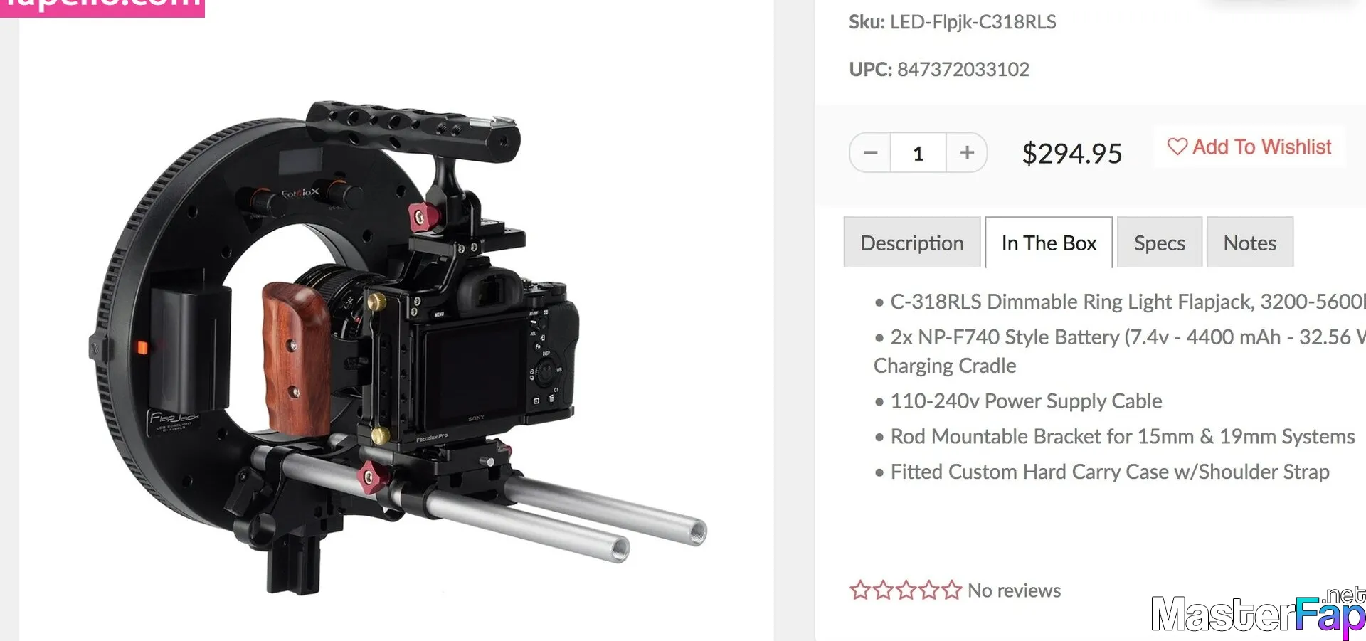Click the fourth review star
Viewport: 1366px width, 641px height.
(x=928, y=590)
